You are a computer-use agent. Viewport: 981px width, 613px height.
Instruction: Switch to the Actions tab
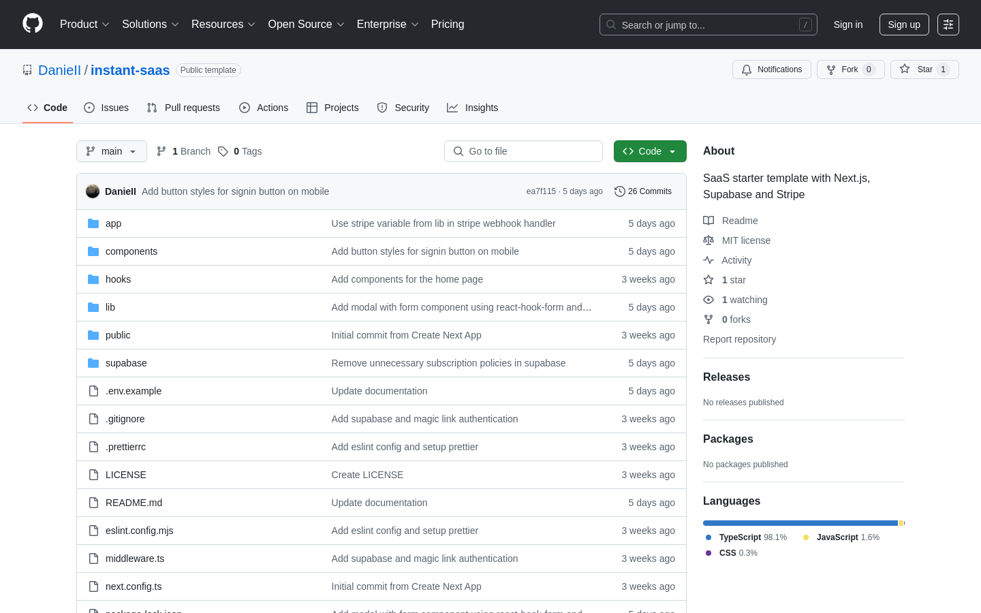coord(264,108)
